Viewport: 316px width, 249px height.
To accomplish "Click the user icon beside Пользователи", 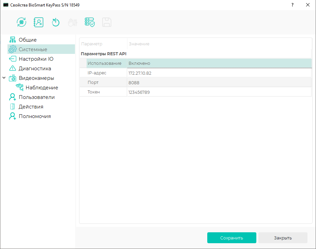I will (13, 97).
